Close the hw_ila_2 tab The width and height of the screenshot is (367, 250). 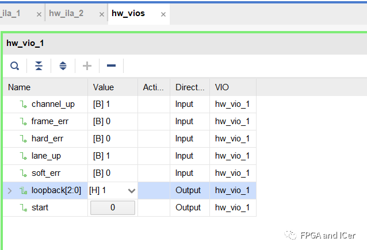point(102,14)
